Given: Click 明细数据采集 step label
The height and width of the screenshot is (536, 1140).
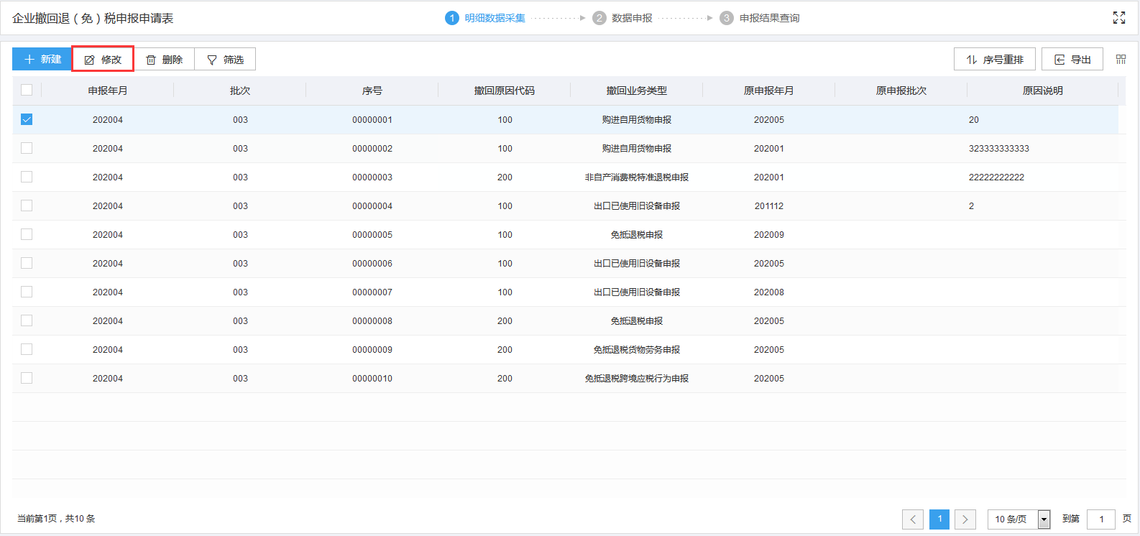Looking at the screenshot, I should click(x=495, y=18).
